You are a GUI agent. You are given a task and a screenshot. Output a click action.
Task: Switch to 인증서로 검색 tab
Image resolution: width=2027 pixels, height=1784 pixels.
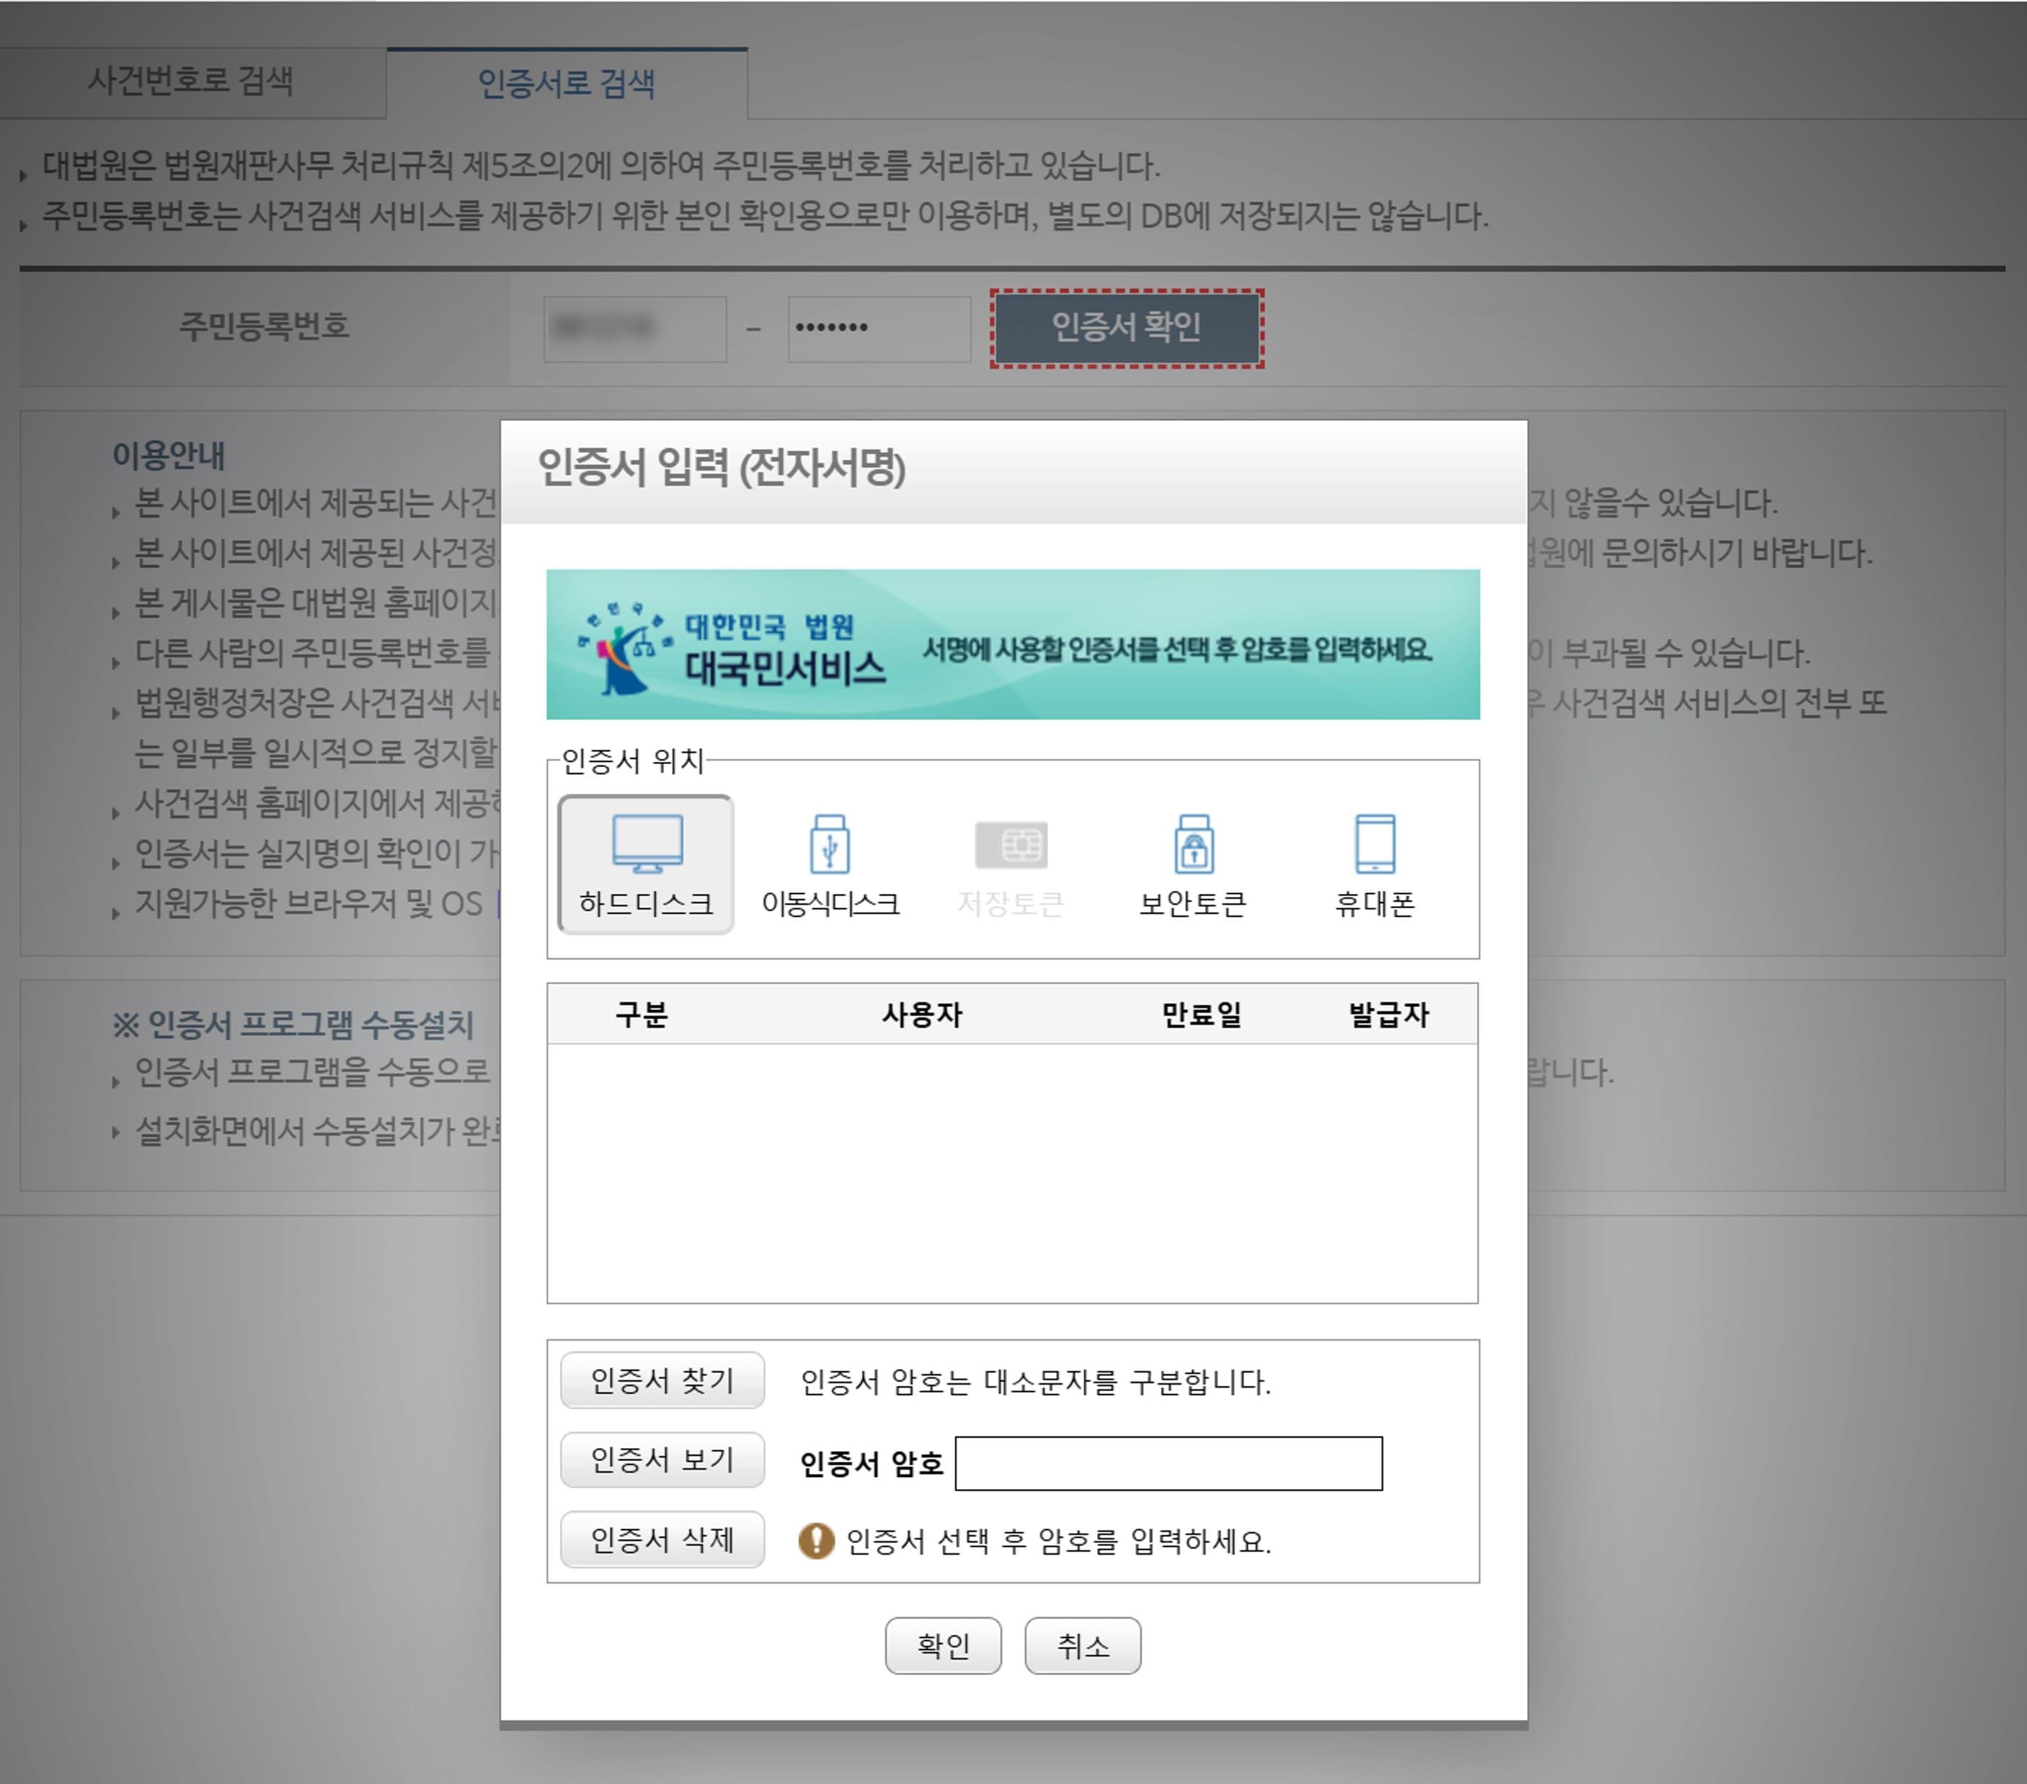567,84
